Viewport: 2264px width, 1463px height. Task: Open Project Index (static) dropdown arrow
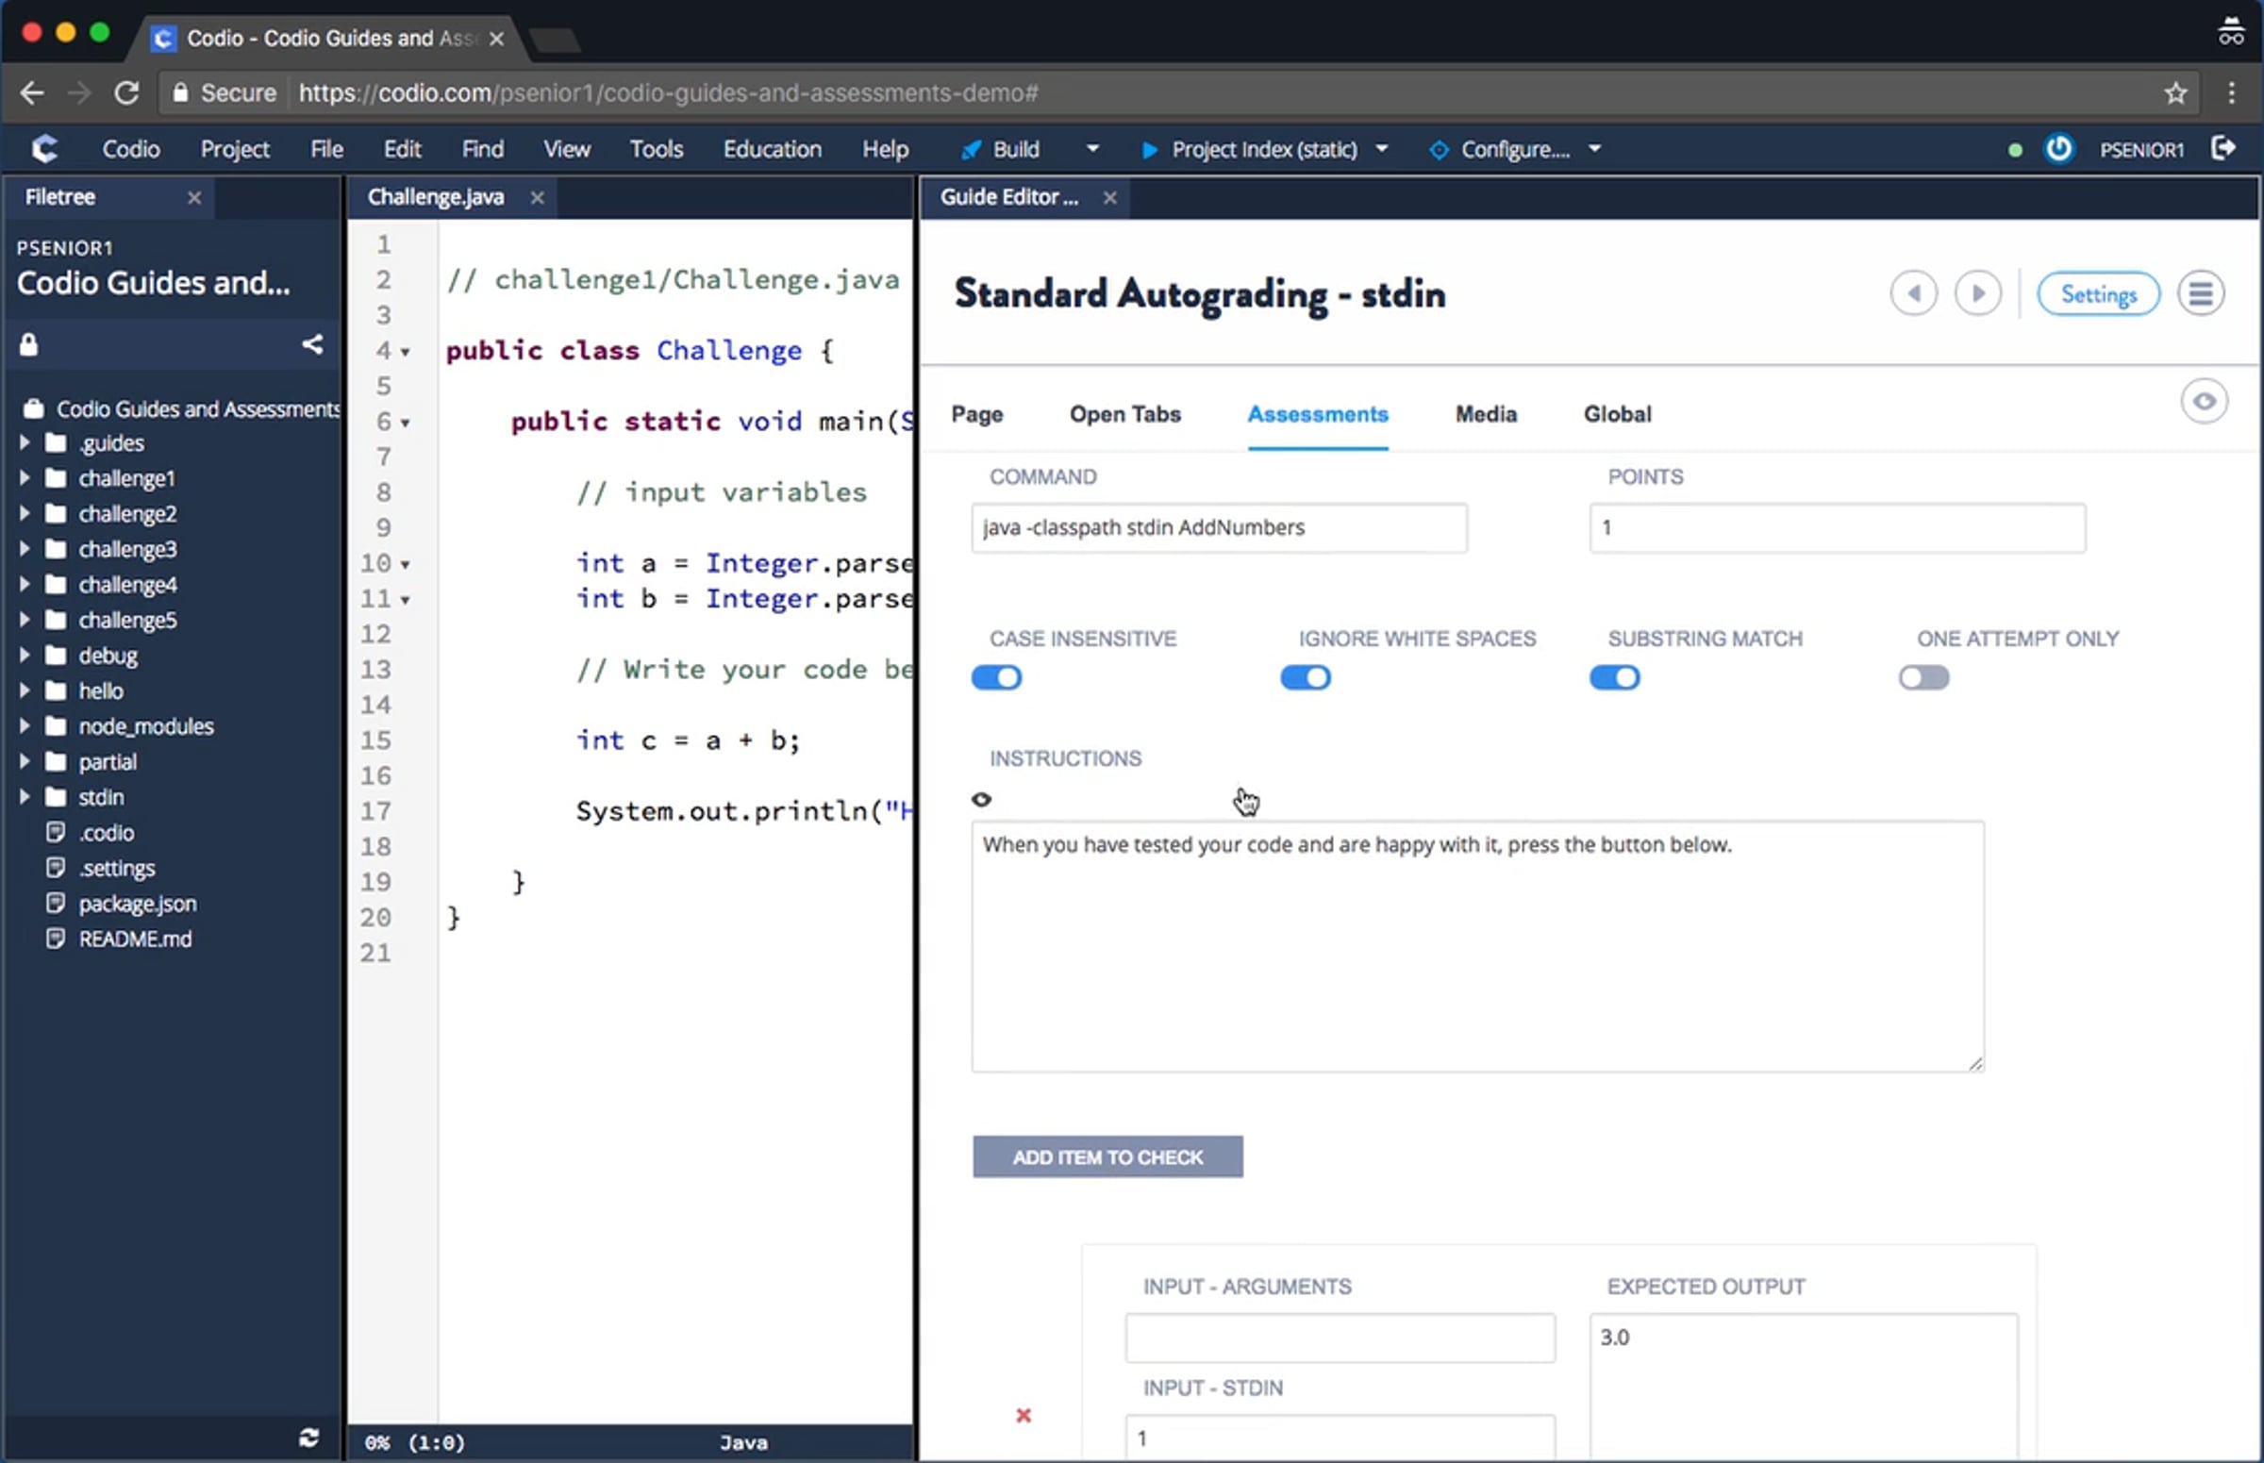(1380, 149)
